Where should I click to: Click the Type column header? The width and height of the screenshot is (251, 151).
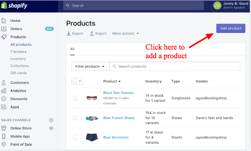[176, 81]
